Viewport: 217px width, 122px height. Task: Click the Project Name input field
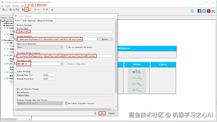point(65,32)
